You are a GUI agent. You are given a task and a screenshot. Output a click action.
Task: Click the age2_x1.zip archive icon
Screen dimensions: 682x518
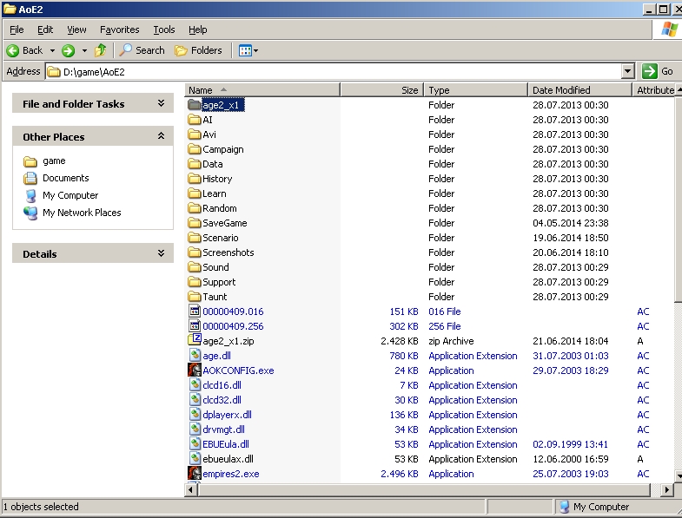195,340
